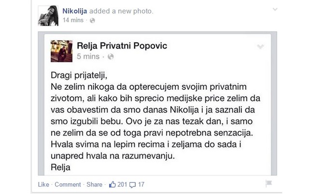Expand Nikolija's post options chevron

point(275,9)
